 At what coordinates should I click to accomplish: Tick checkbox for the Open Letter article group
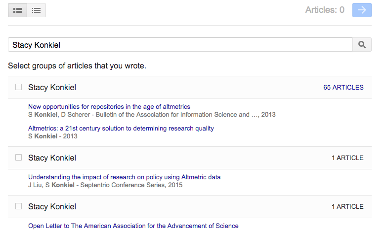[x=18, y=206]
